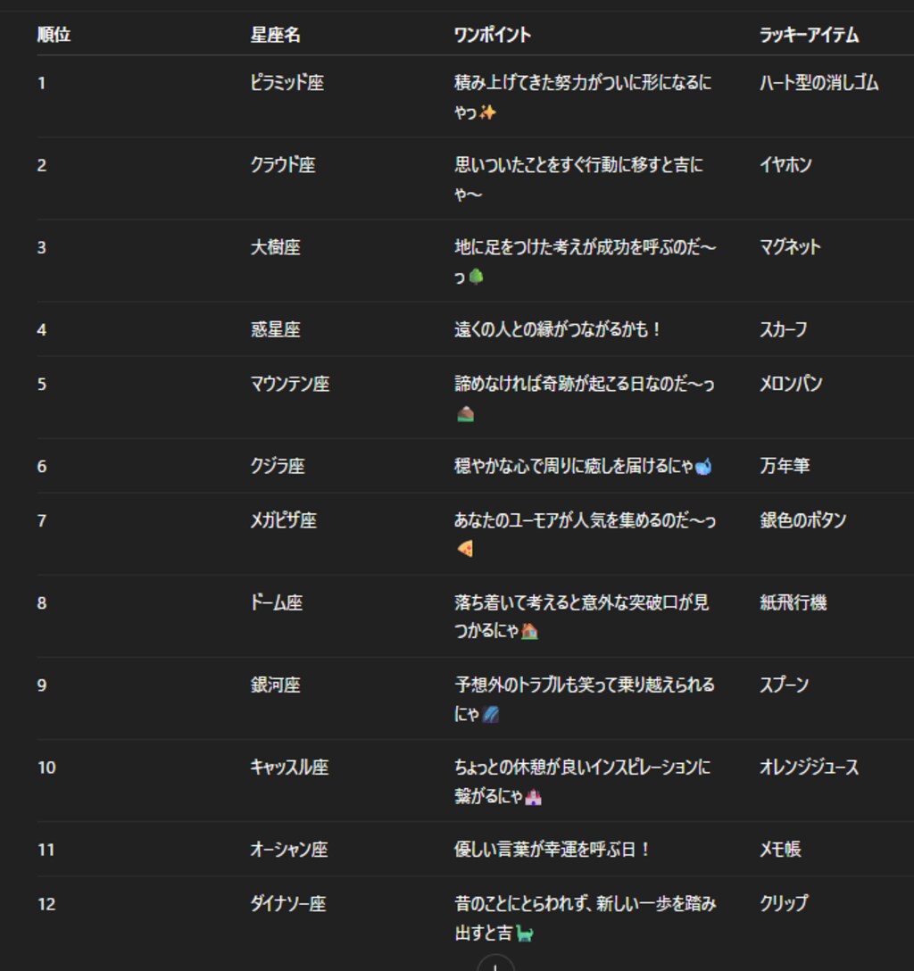Select the ワンポイント column header

point(492,35)
